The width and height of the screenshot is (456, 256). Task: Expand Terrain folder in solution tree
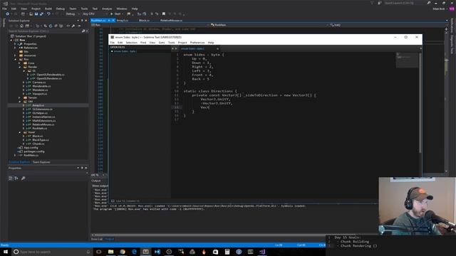(19, 98)
